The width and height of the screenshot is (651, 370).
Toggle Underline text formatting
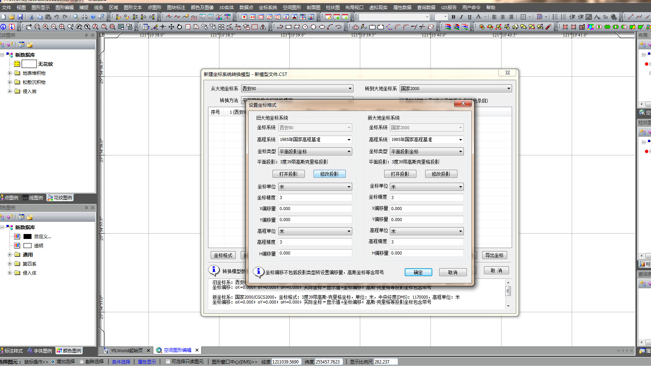[470, 17]
